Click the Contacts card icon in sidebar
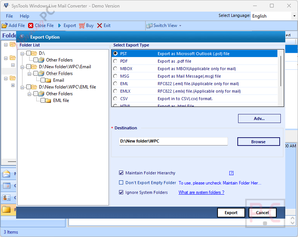The image size is (298, 237). pos(6,198)
